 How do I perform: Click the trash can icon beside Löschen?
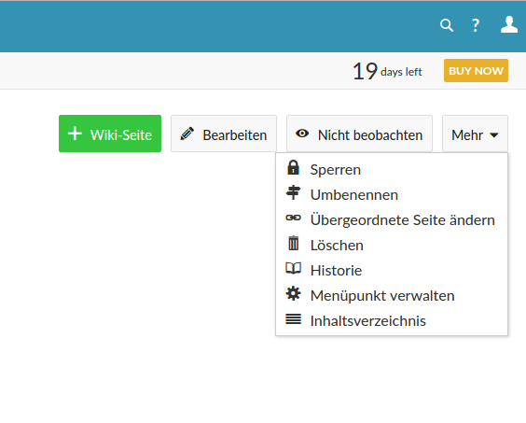[x=293, y=243]
